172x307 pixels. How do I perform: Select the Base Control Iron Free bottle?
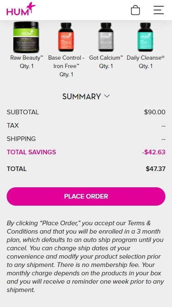coord(66,37)
